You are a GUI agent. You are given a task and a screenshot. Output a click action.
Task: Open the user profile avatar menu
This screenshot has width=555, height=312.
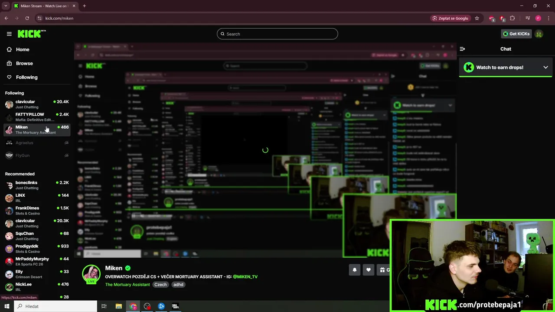(x=539, y=34)
